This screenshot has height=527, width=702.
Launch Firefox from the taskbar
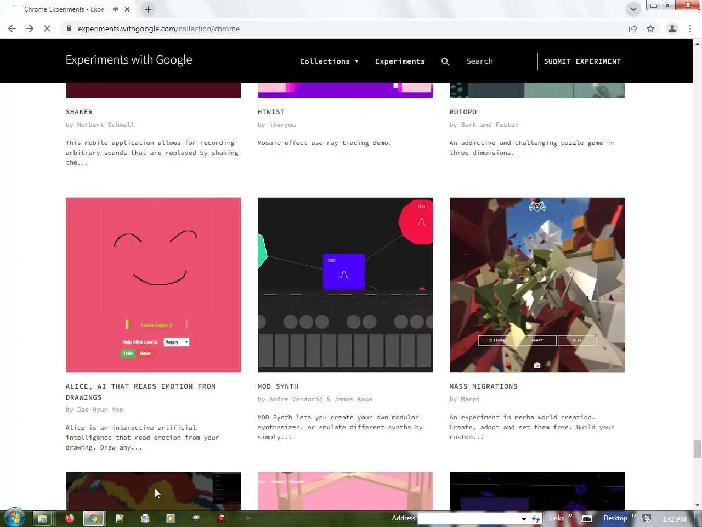tap(69, 518)
